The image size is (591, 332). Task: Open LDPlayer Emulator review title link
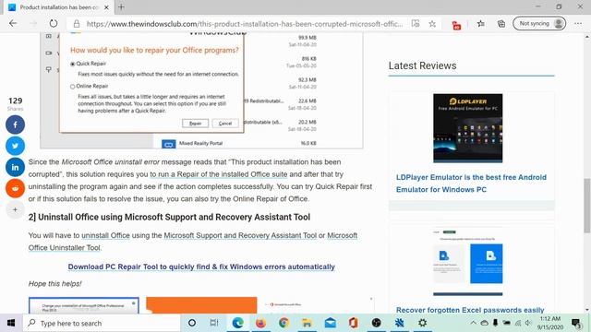point(471,184)
